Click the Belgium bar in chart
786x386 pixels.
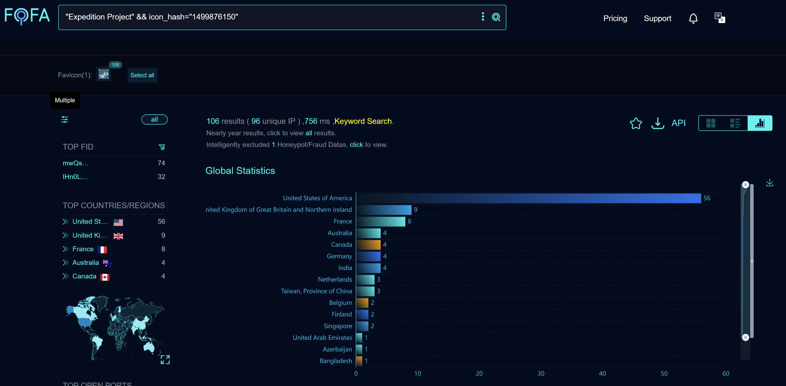[x=362, y=303]
